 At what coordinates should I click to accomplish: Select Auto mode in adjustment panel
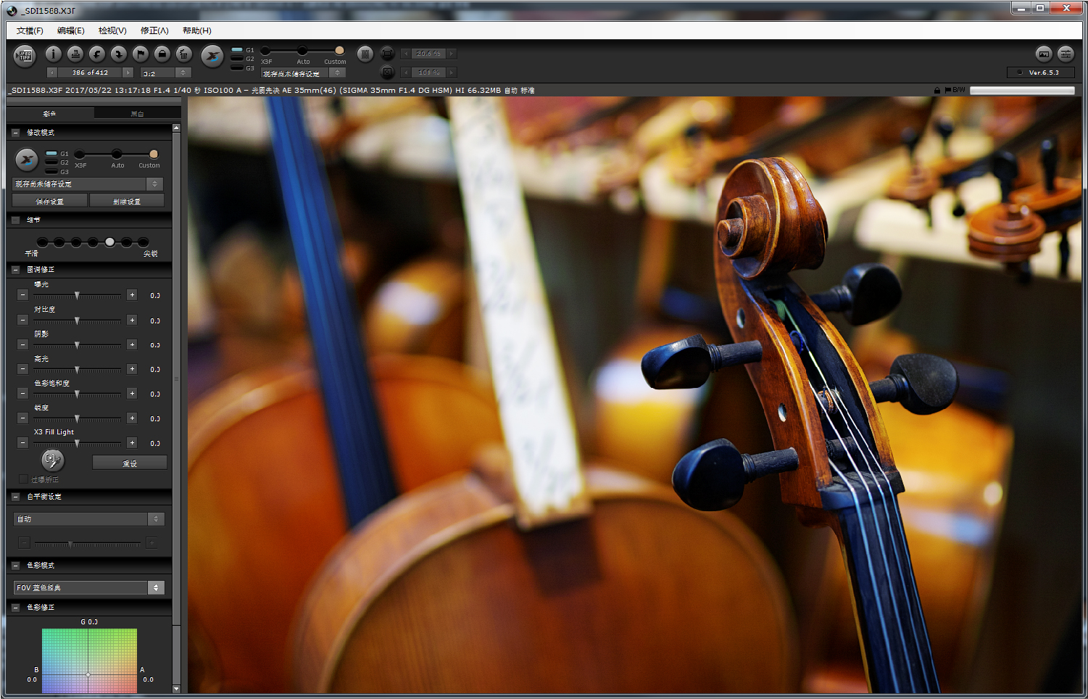click(x=117, y=154)
